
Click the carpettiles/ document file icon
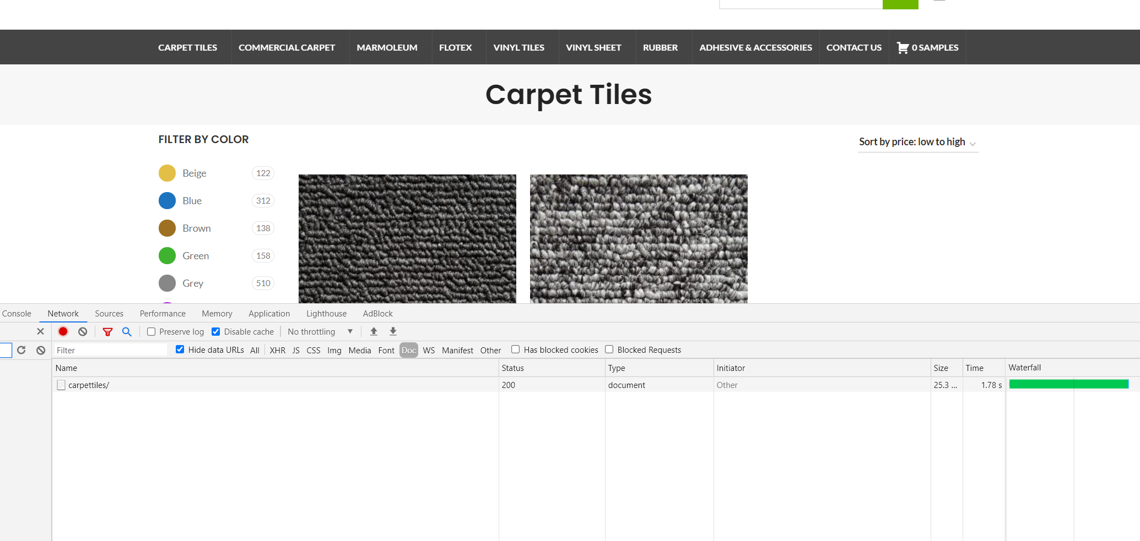coord(61,385)
